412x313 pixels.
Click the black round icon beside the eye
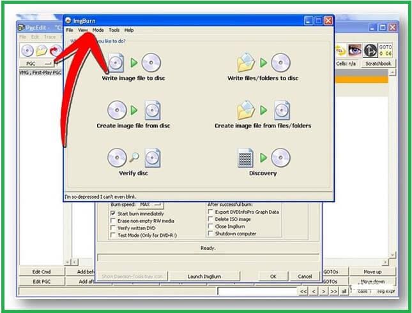tap(370, 50)
